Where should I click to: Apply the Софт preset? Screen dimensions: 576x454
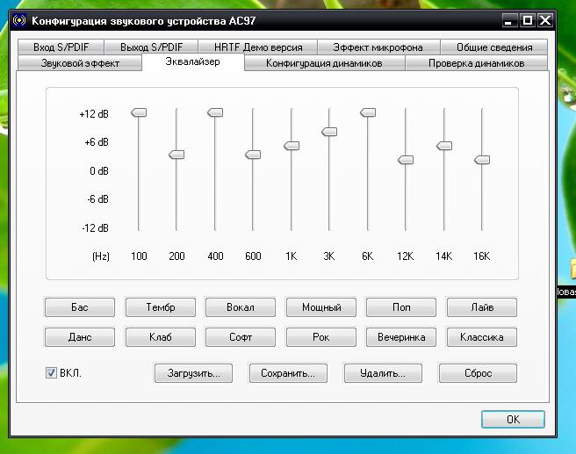241,337
